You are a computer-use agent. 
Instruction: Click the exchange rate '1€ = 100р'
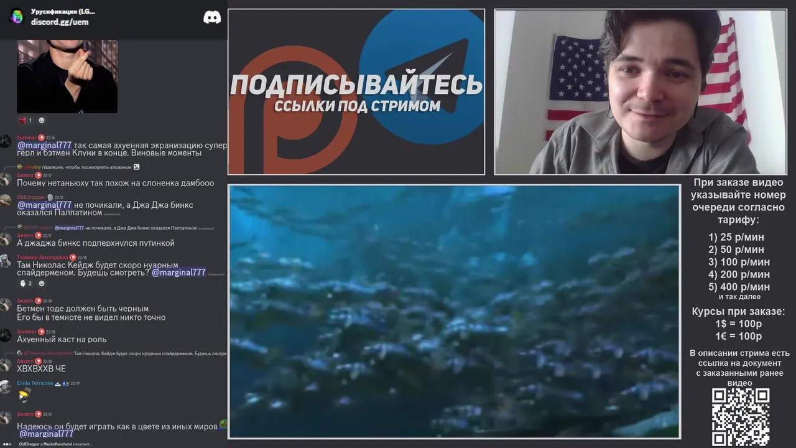point(739,337)
